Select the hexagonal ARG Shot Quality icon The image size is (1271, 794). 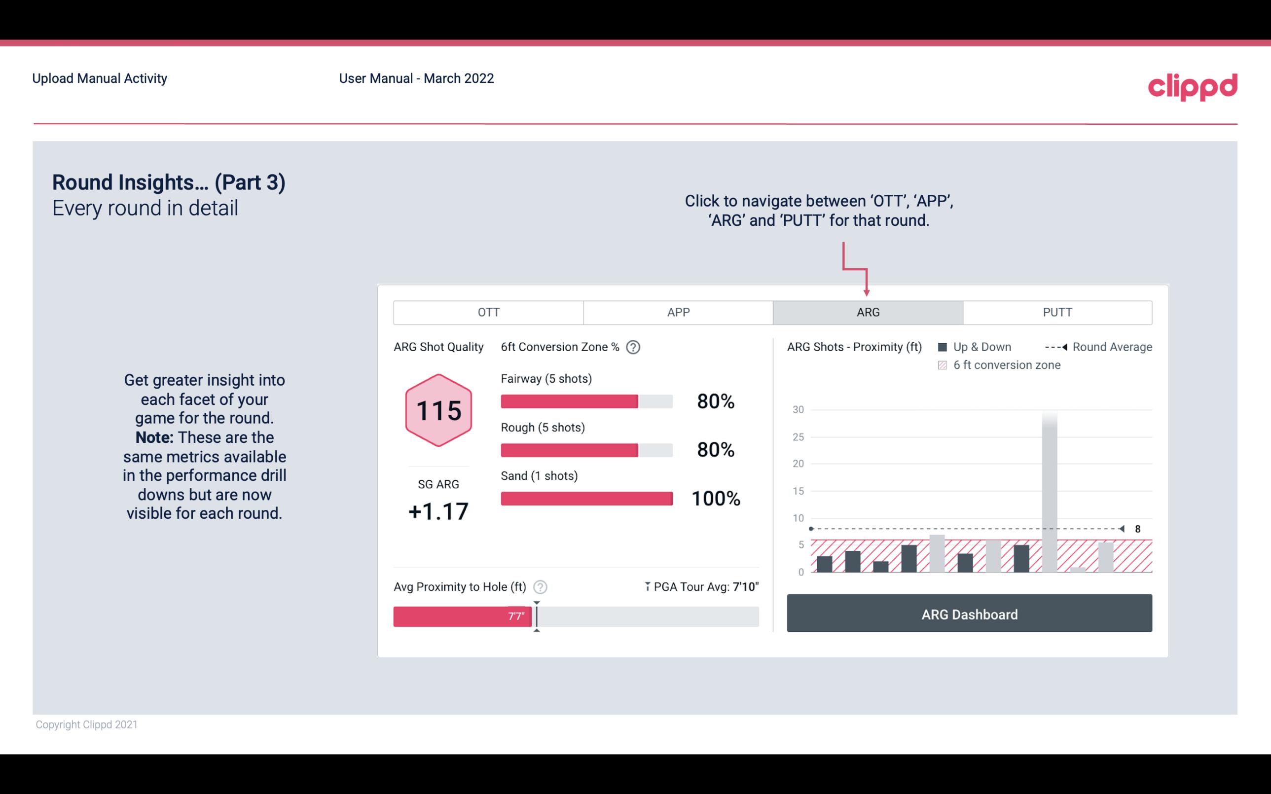[438, 411]
